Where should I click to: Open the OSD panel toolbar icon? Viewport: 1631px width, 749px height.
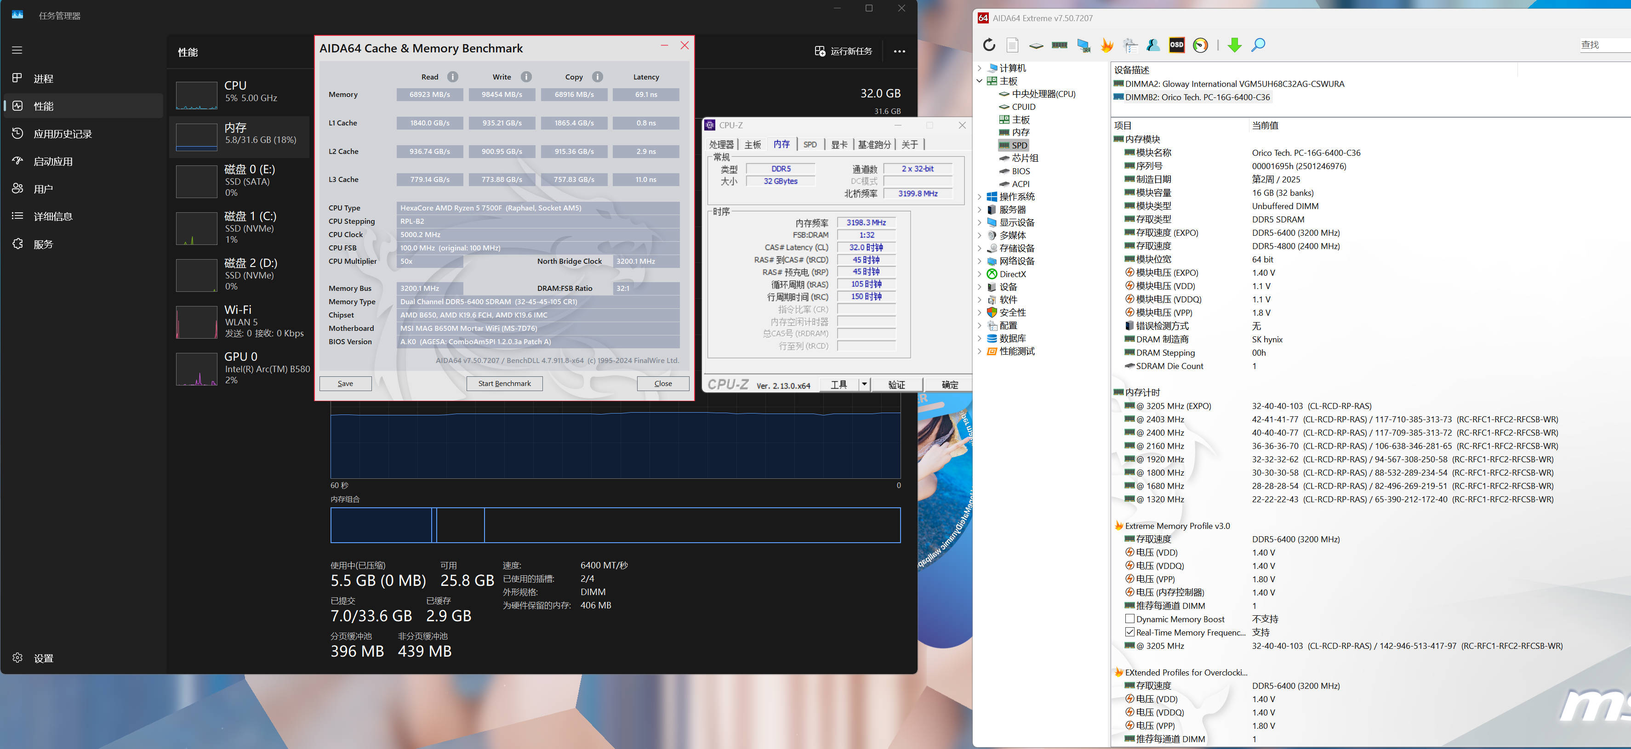(x=1176, y=45)
